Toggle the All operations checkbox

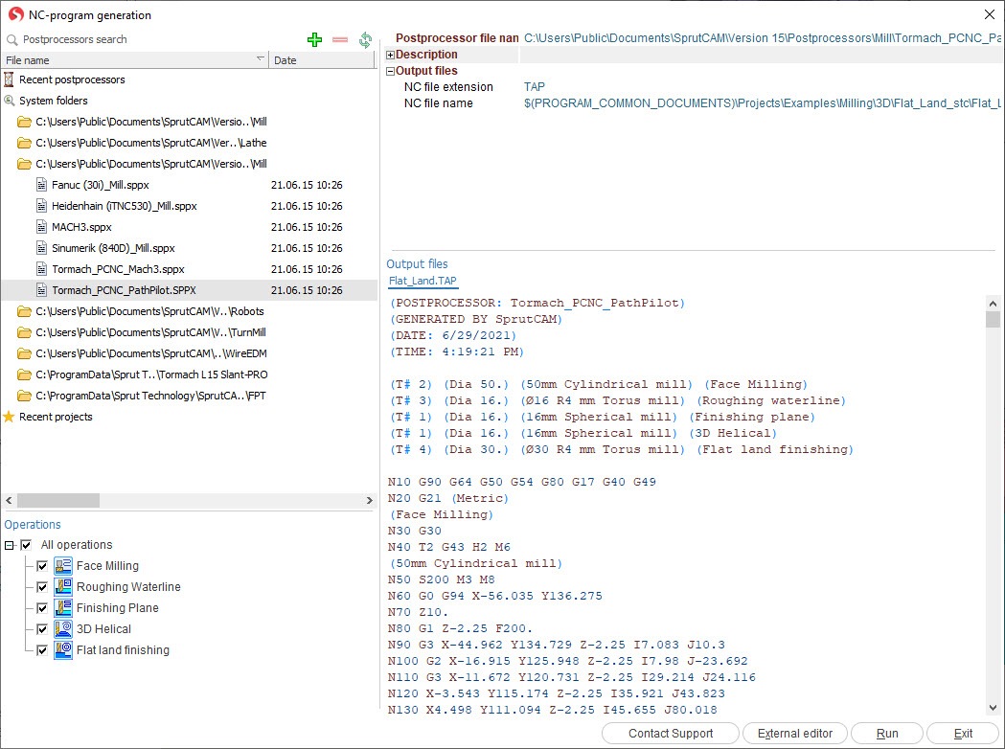(x=27, y=545)
